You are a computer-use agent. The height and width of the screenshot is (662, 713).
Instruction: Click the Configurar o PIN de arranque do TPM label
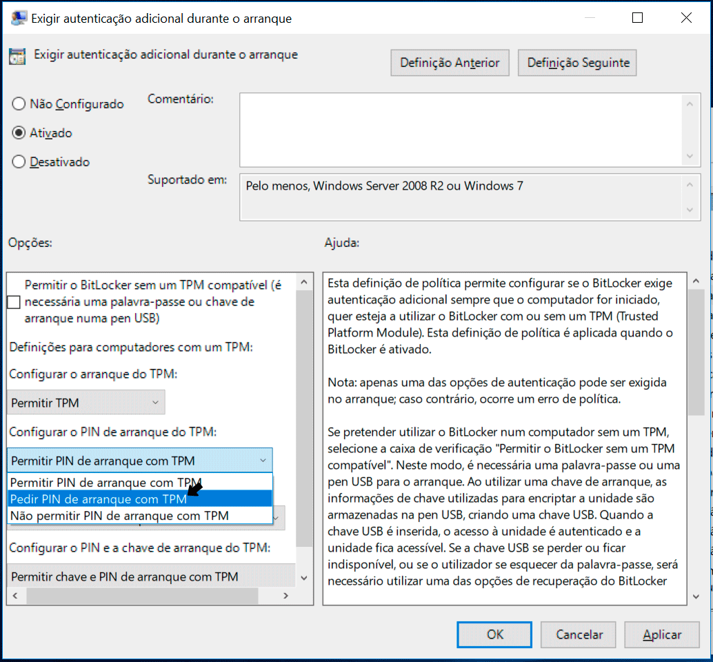click(x=113, y=432)
